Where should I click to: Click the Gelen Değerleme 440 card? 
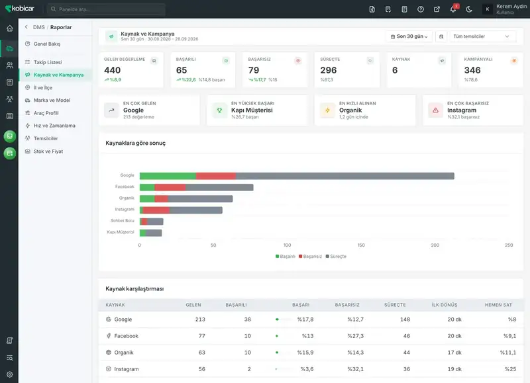[x=131, y=70]
